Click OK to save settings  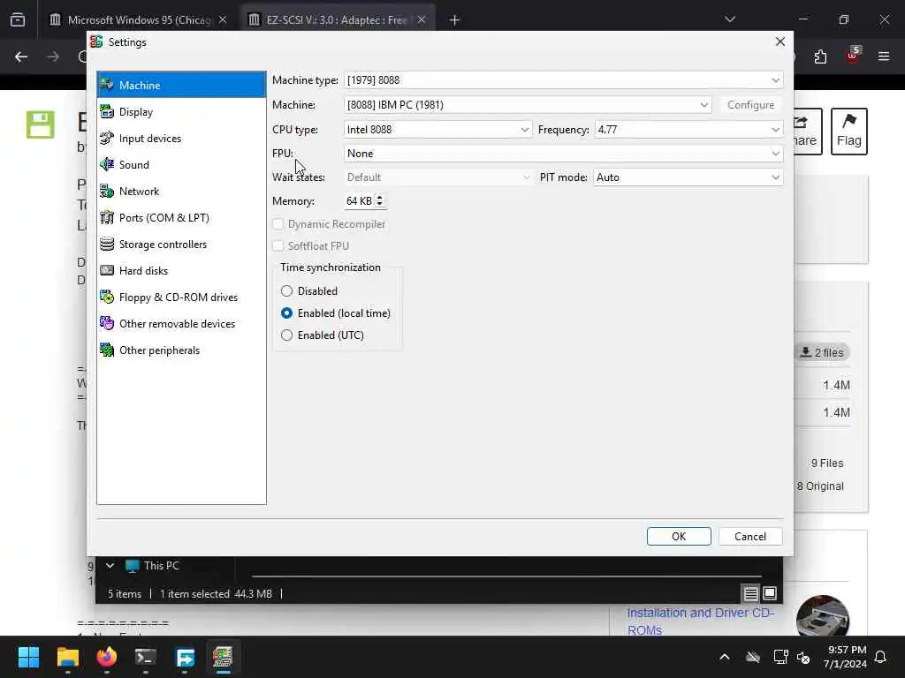679,536
